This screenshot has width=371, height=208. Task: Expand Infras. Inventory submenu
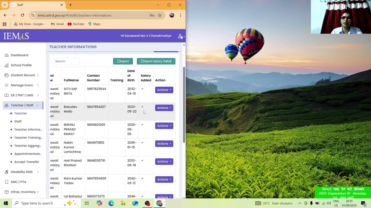pos(38,192)
